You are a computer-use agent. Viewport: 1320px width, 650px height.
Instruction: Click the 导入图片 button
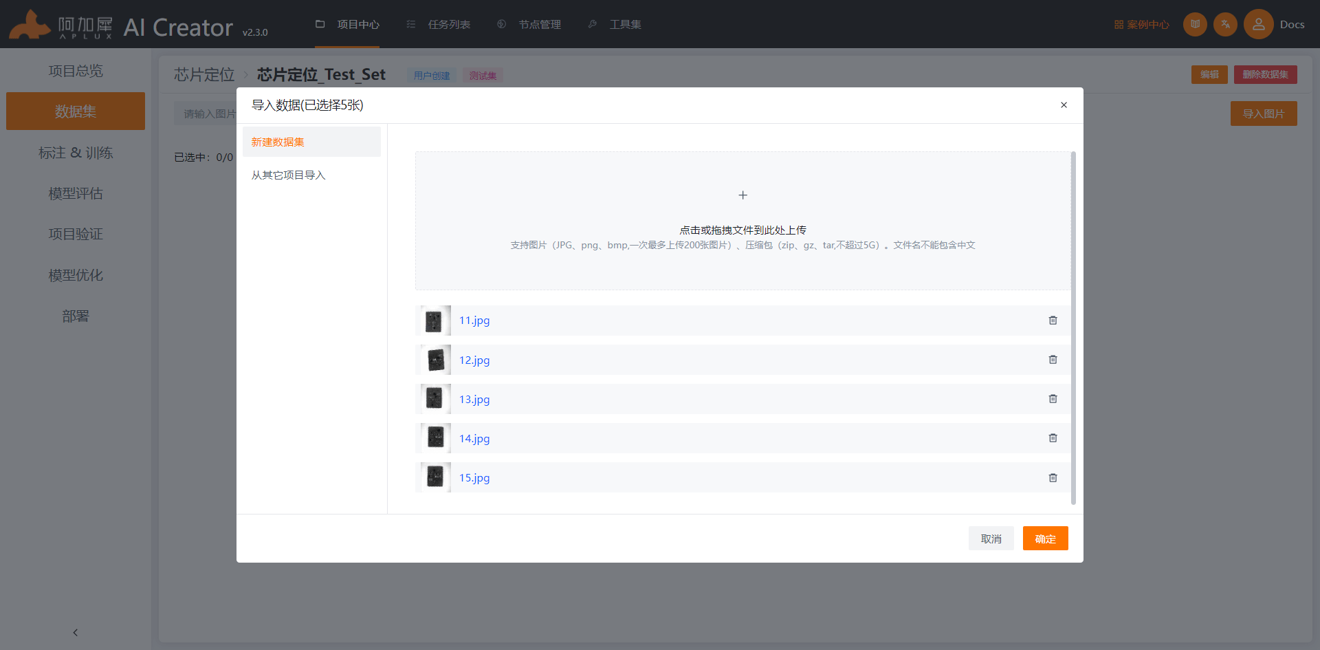click(x=1264, y=113)
